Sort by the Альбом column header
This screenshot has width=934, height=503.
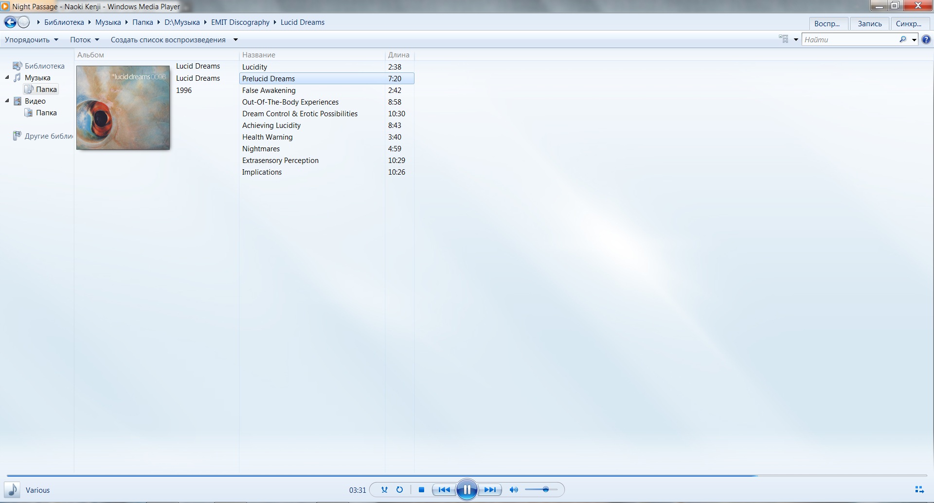click(x=90, y=55)
